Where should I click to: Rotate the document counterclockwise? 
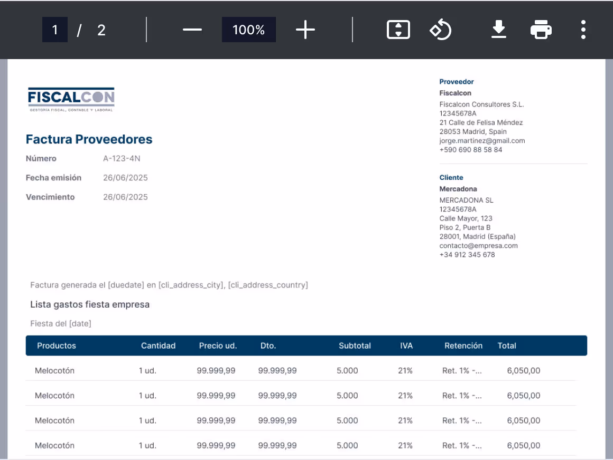point(441,30)
